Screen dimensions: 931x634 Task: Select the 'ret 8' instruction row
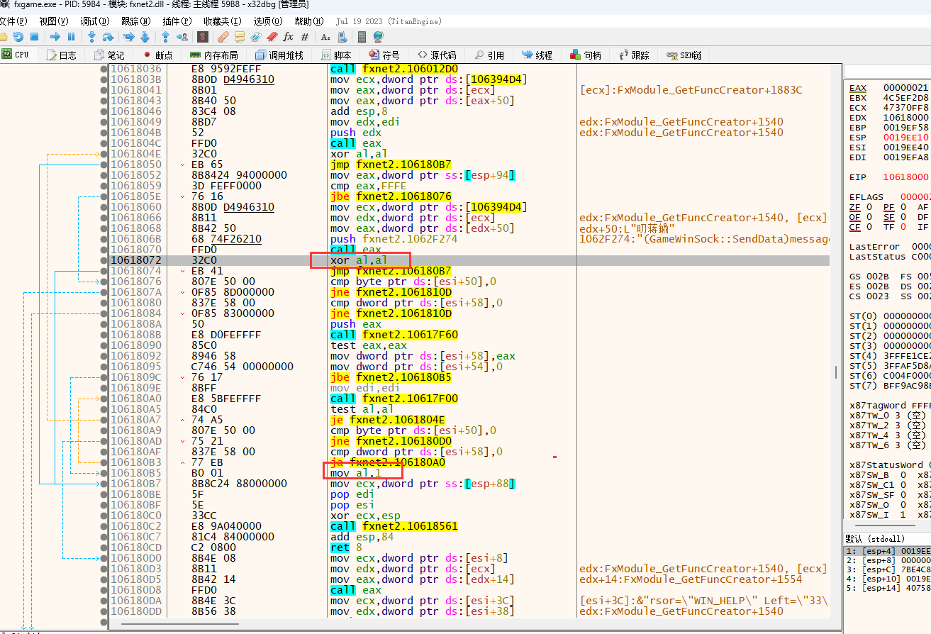tap(340, 547)
